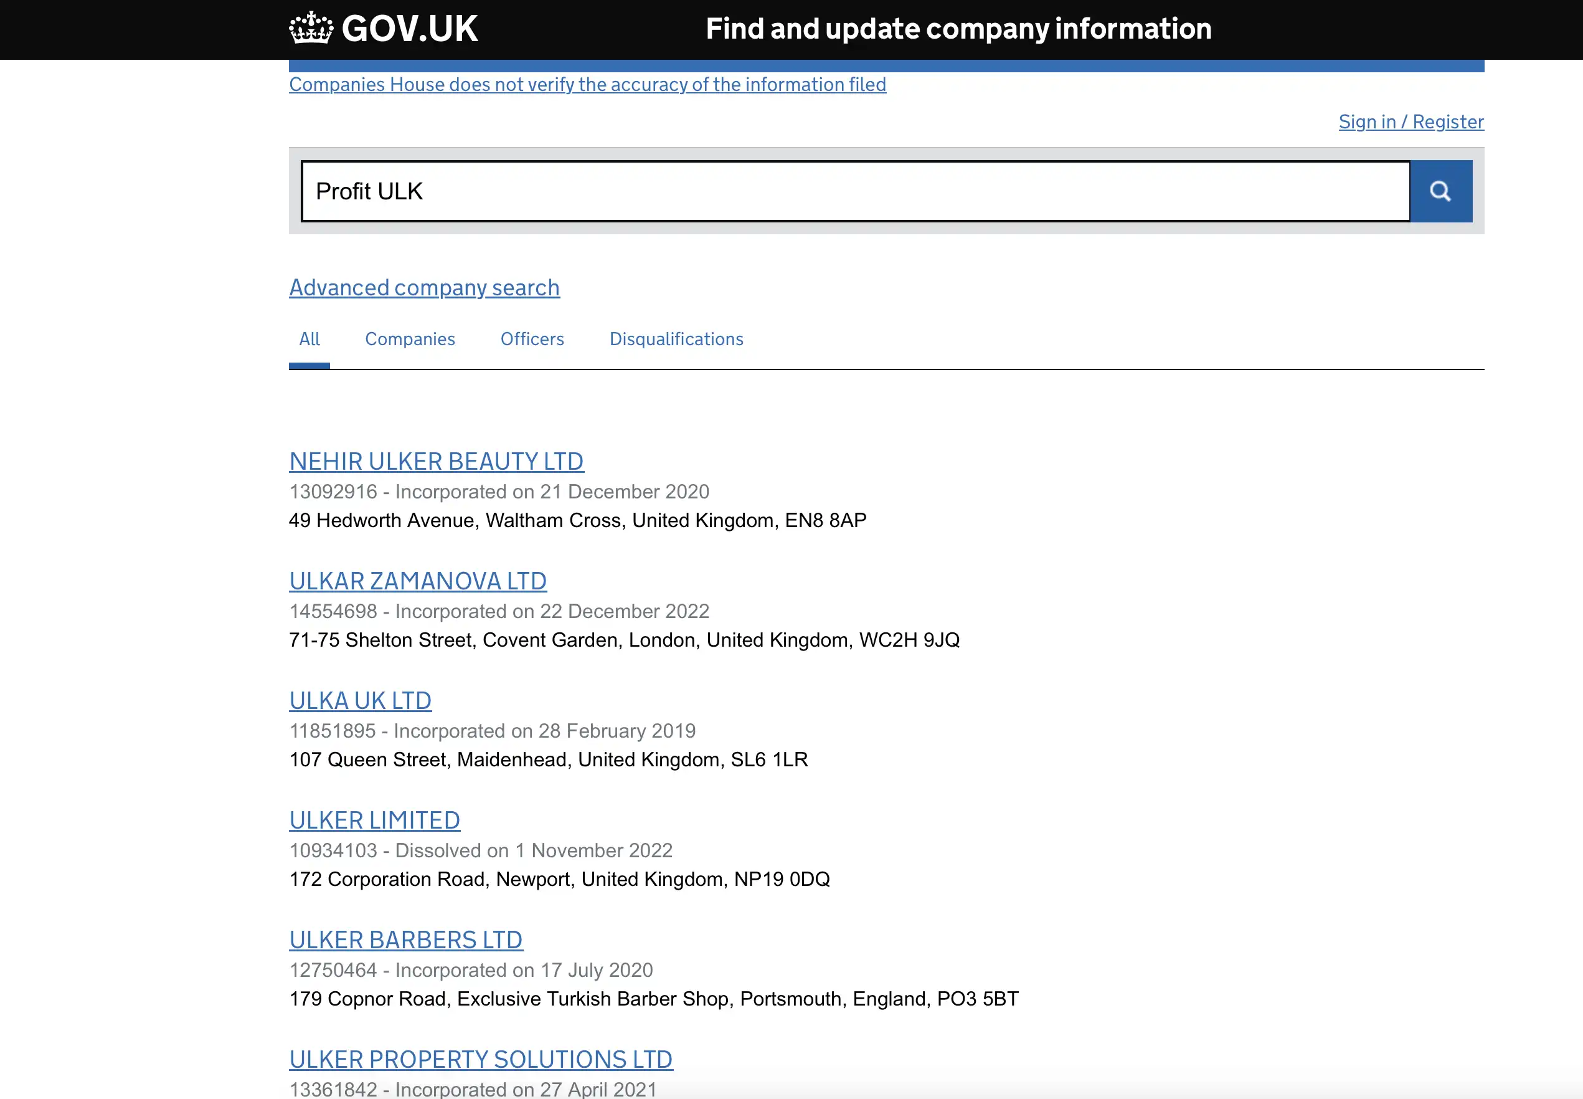Open the Companies House accuracy notice link
Viewport: 1583px width, 1099px height.
pyautogui.click(x=587, y=85)
